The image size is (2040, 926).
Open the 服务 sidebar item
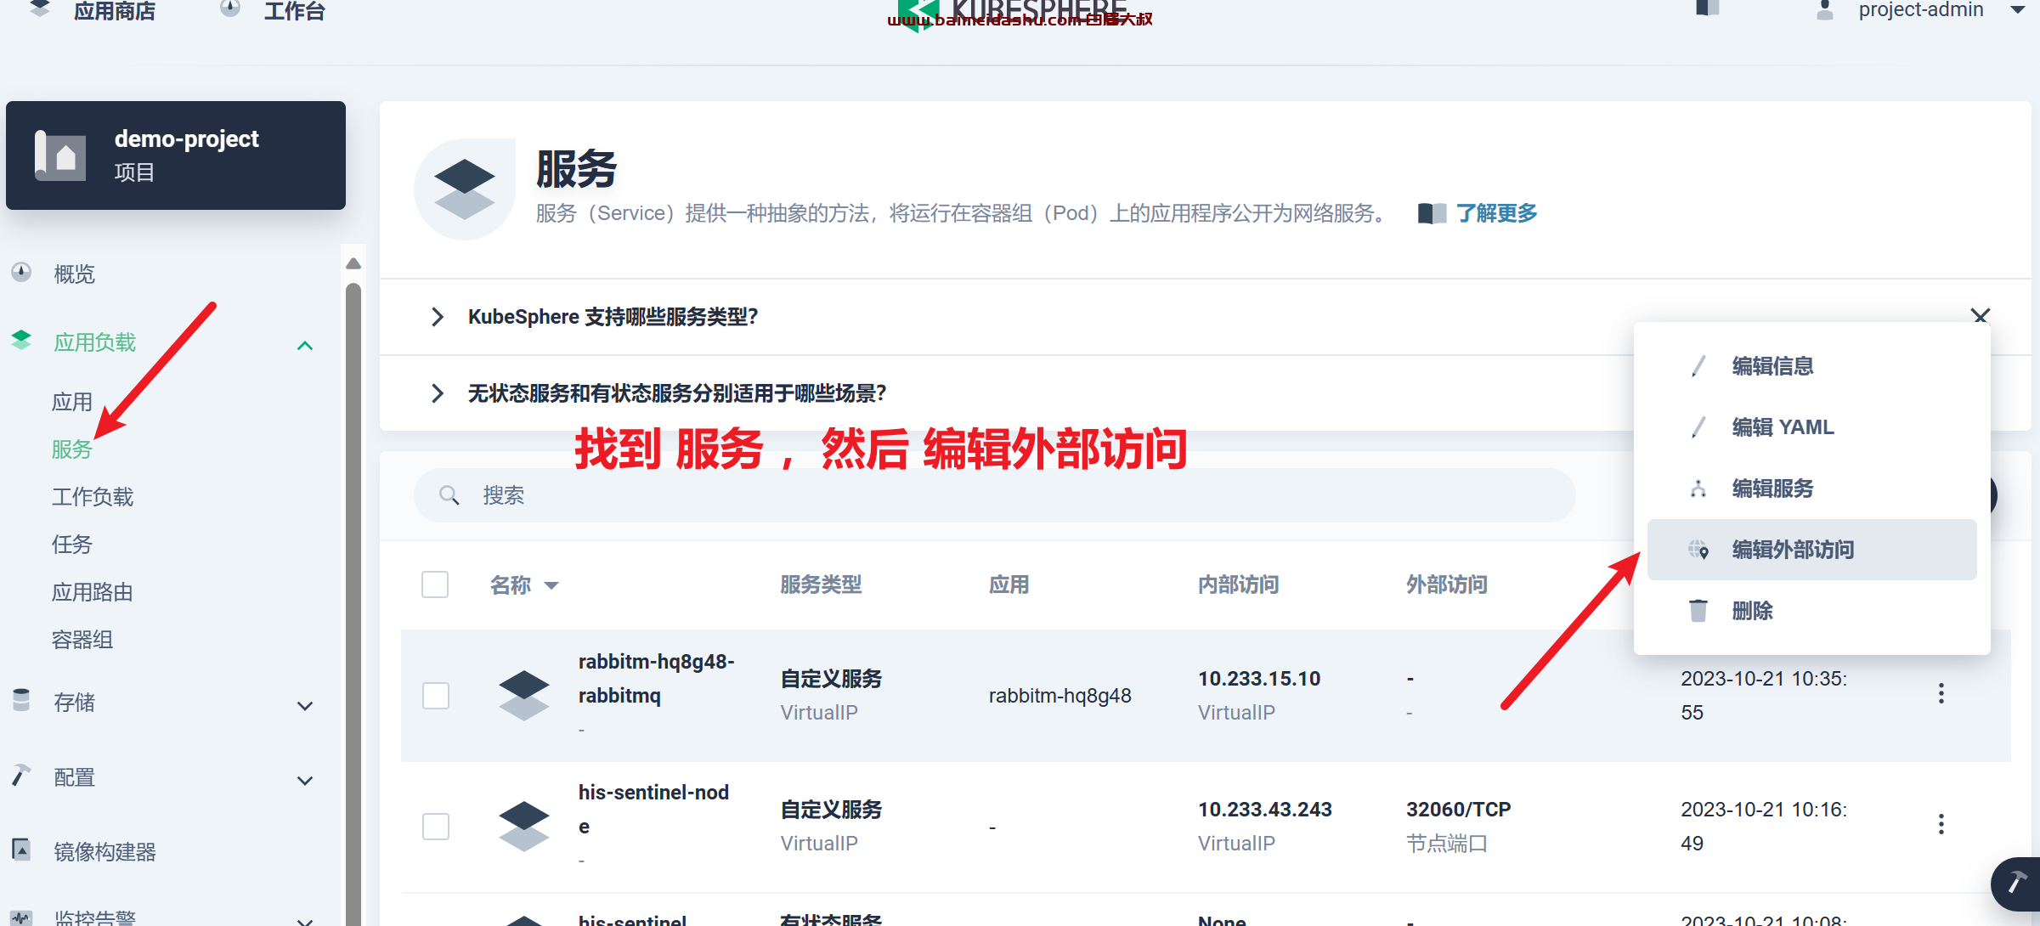(x=72, y=449)
